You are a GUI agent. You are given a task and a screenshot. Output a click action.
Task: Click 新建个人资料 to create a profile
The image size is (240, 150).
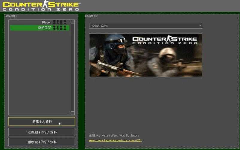(42, 121)
